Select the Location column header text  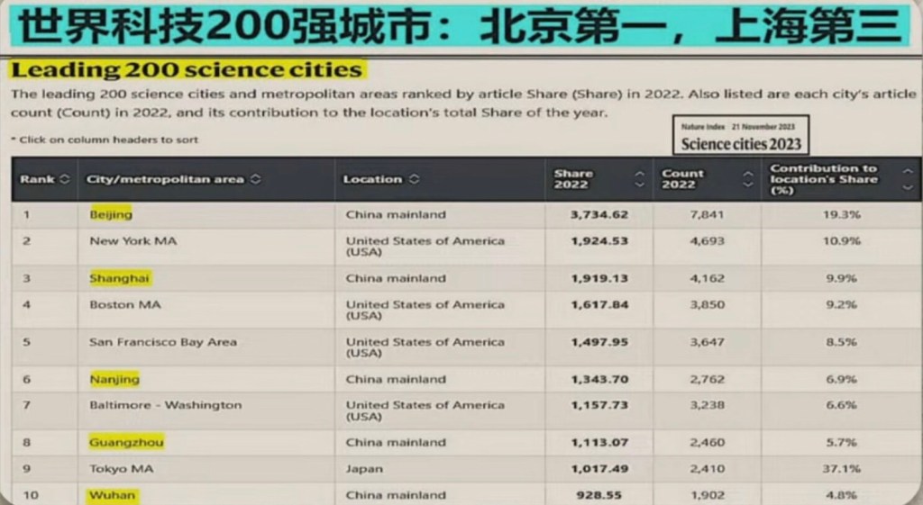coord(371,179)
